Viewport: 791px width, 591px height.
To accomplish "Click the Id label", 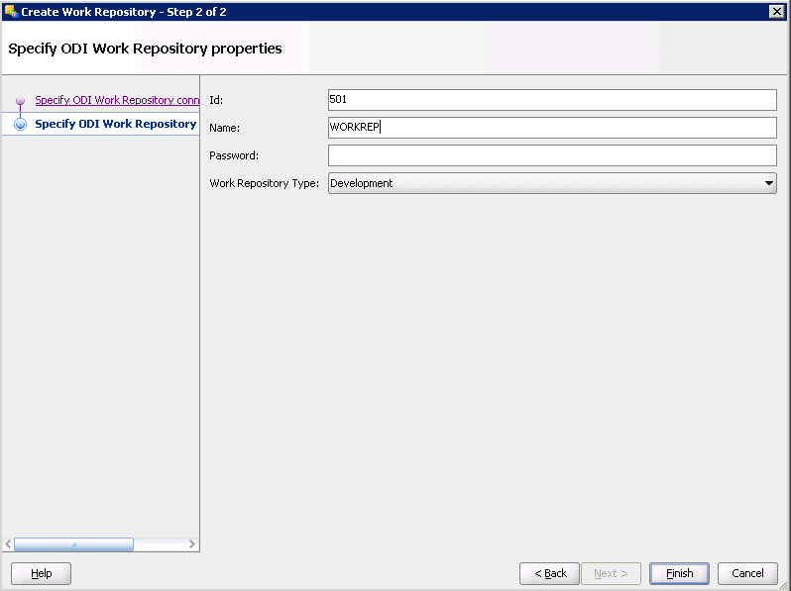I will (216, 100).
